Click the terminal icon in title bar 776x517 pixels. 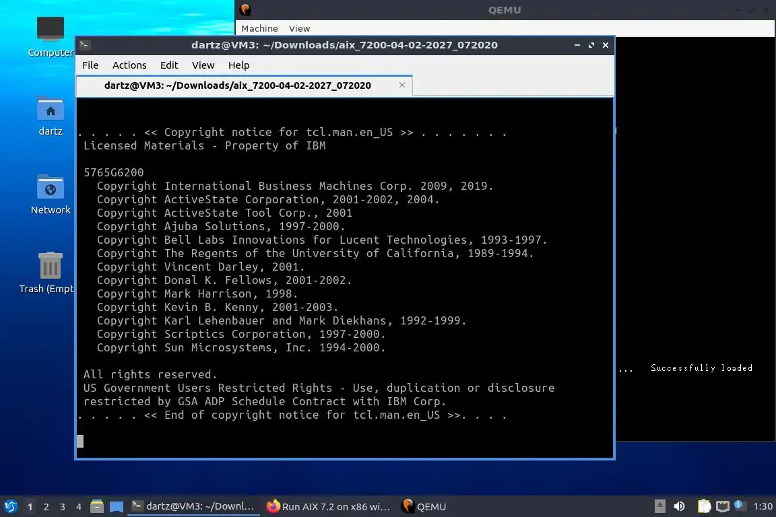[x=84, y=45]
